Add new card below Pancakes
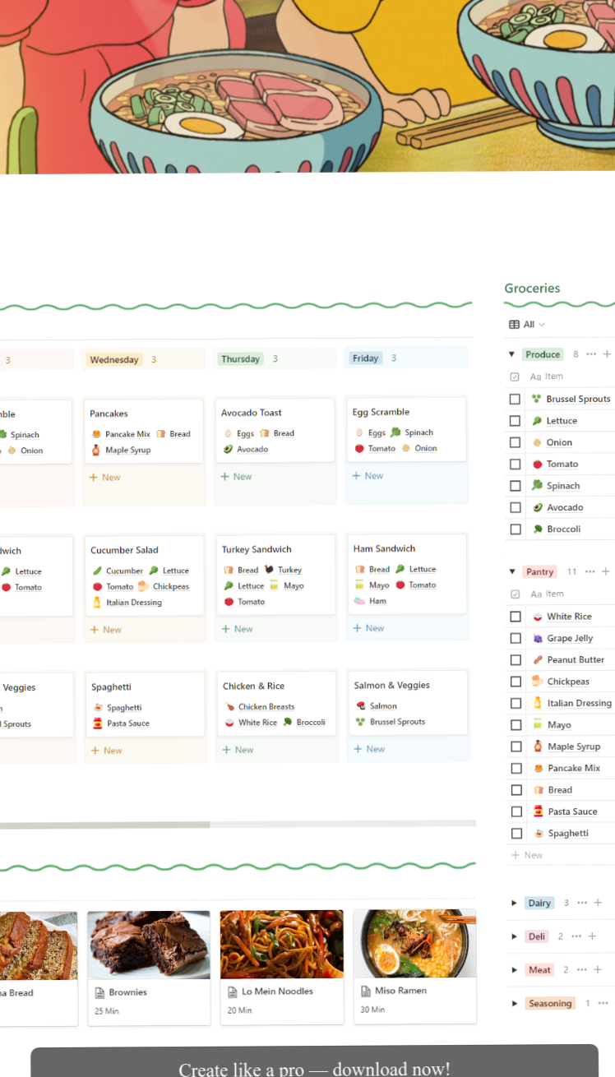 click(x=105, y=477)
